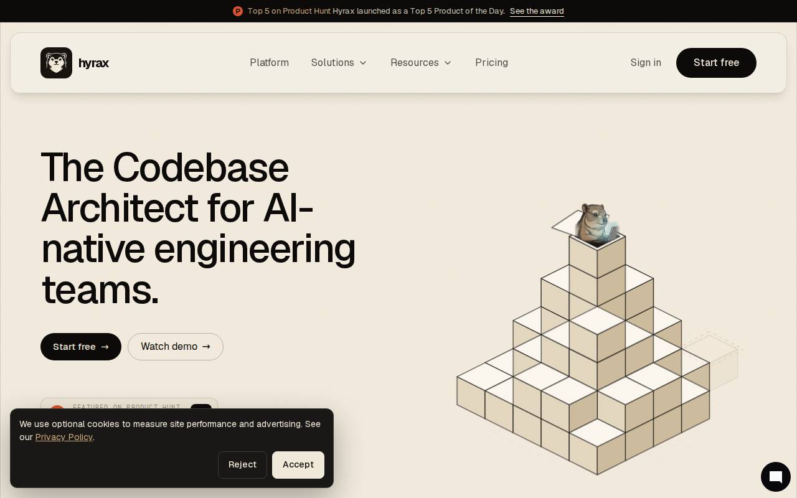Open the Platform menu item

tap(269, 63)
